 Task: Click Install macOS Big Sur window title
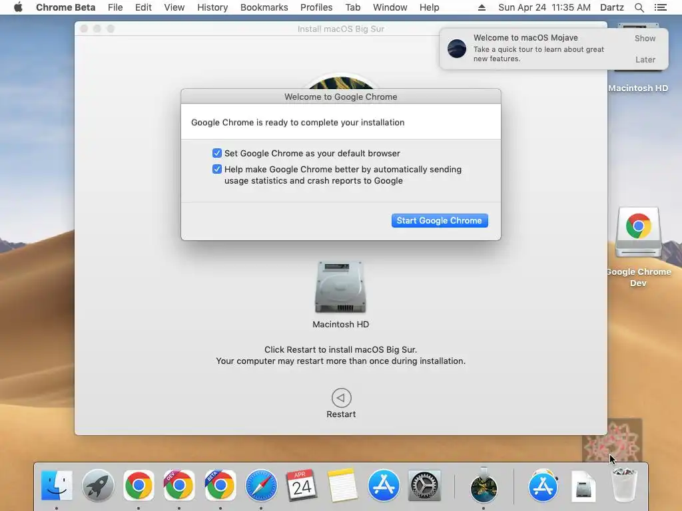click(340, 29)
